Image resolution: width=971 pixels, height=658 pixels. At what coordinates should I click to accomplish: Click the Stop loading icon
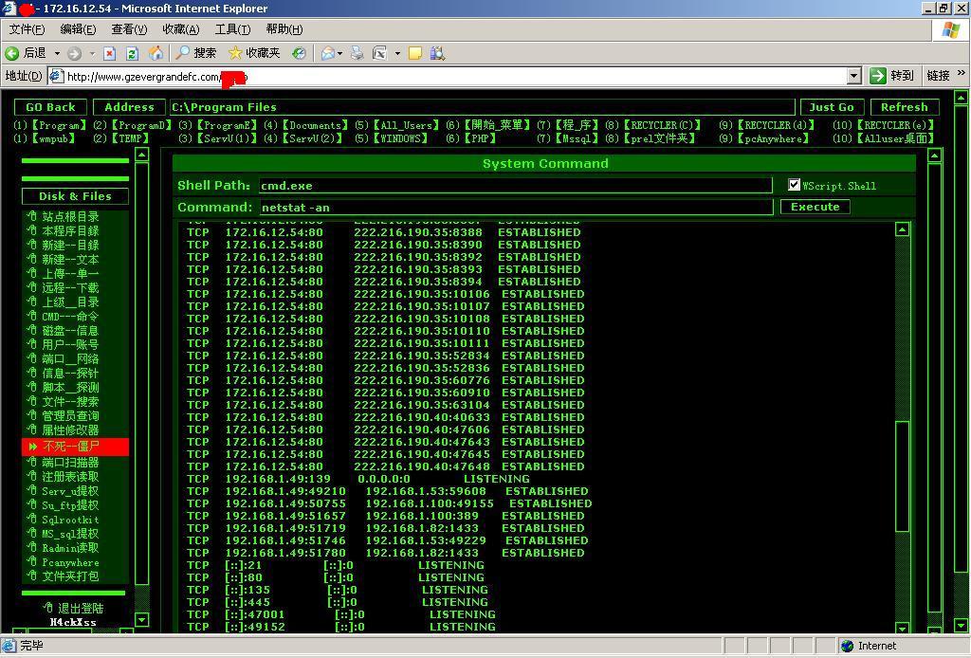[110, 53]
